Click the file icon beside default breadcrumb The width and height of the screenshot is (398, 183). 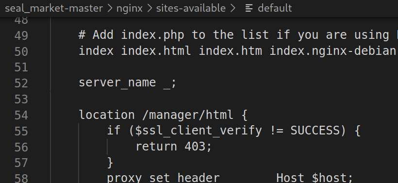coord(249,8)
